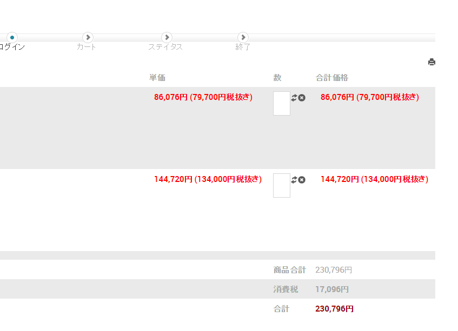The height and width of the screenshot is (331, 458).
Task: Click the 終了 step arrow icon
Action: click(x=243, y=37)
